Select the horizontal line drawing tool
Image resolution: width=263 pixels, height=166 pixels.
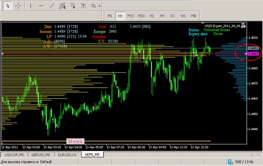(41, 6)
